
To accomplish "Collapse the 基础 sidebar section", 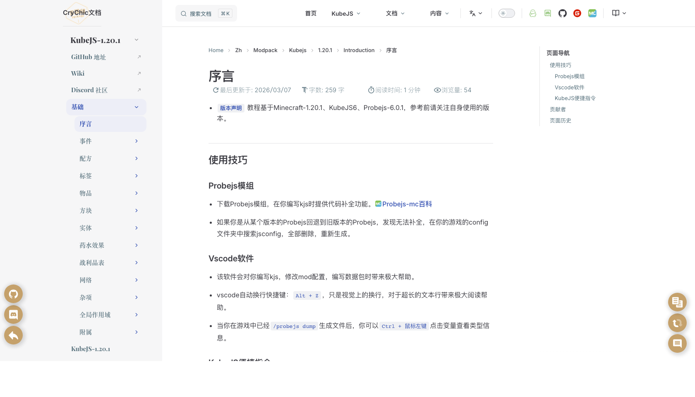I will point(106,107).
